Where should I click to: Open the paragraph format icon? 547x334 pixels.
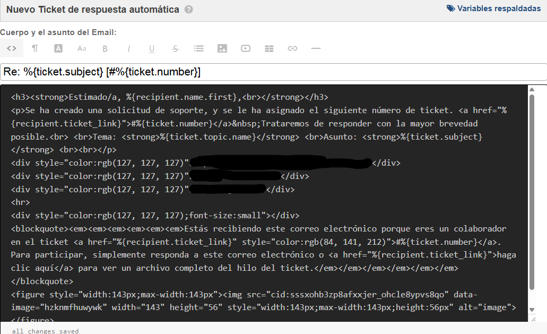pyautogui.click(x=35, y=48)
